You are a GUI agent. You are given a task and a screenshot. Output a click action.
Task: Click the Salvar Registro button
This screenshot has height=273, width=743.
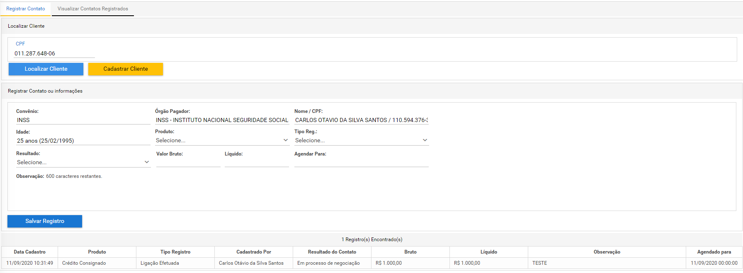click(x=45, y=221)
